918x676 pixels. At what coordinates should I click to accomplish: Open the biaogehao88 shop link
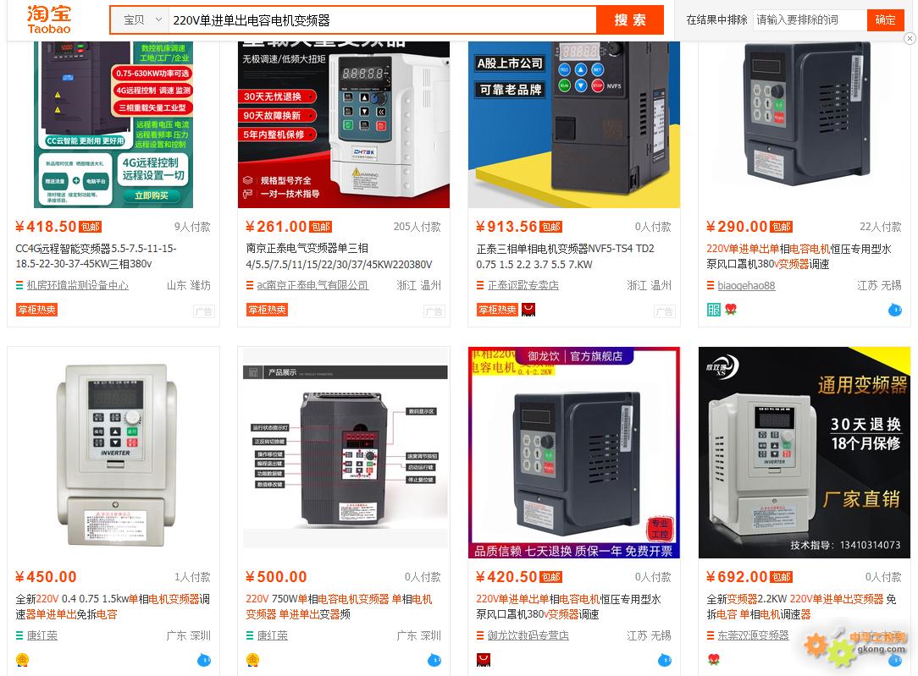tap(746, 285)
